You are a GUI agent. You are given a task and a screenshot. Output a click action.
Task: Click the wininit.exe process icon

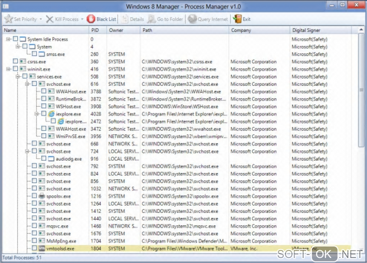point(23,69)
